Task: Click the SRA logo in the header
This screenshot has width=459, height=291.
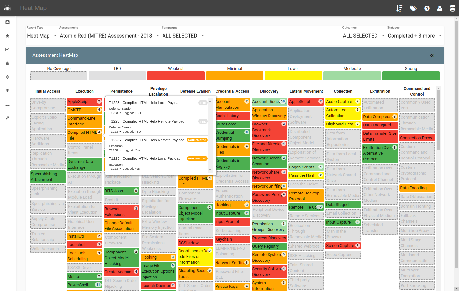Action: (x=7, y=8)
